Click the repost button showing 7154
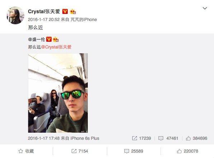The width and height of the screenshot is (214, 158). click(x=80, y=151)
